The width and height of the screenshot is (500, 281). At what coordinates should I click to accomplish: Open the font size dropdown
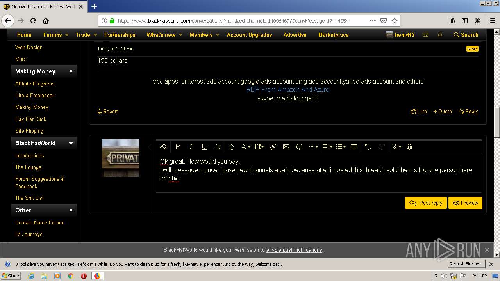259,147
